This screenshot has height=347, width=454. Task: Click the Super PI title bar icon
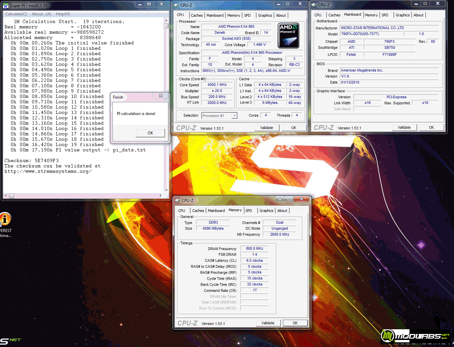click(x=6, y=5)
